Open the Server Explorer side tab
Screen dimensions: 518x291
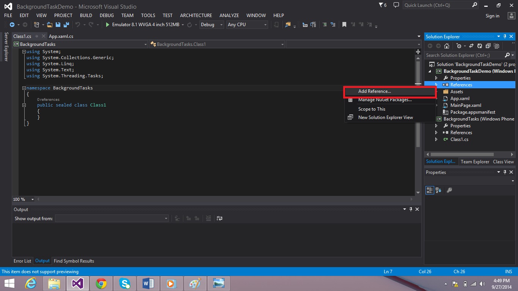point(6,47)
